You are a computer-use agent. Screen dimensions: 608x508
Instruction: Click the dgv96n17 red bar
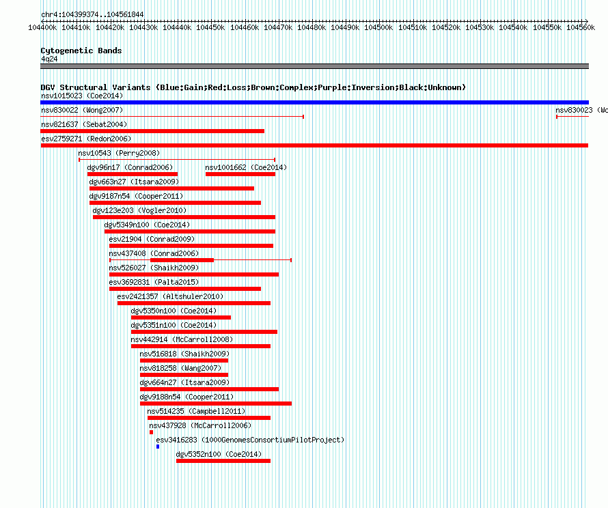pyautogui.click(x=133, y=174)
